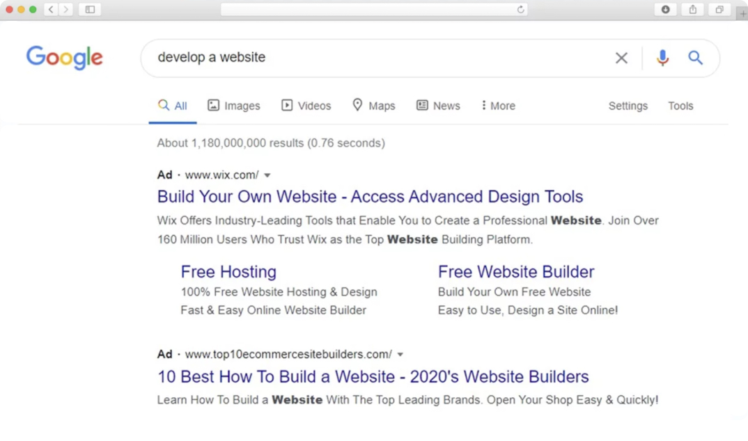This screenshot has width=748, height=441.
Task: Switch to the Videos tab
Action: pyautogui.click(x=306, y=106)
